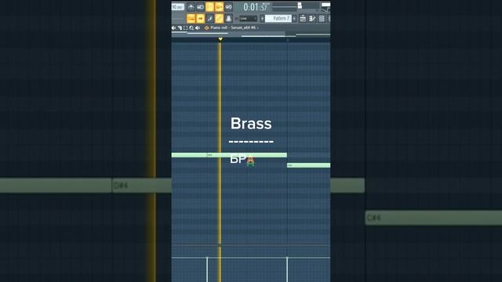
Task: Open piano roll menu arrow
Action: [173, 28]
